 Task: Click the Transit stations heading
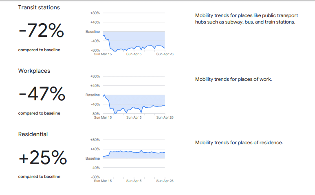(39, 7)
